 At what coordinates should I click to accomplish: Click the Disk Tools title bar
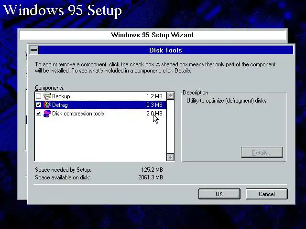click(165, 50)
